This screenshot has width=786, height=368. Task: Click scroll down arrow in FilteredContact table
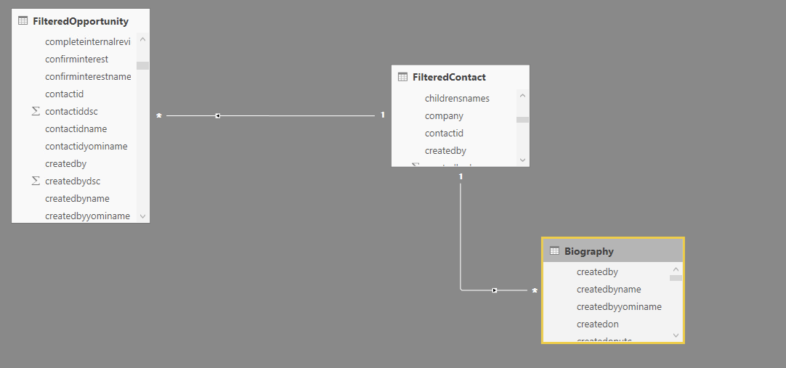pos(522,160)
